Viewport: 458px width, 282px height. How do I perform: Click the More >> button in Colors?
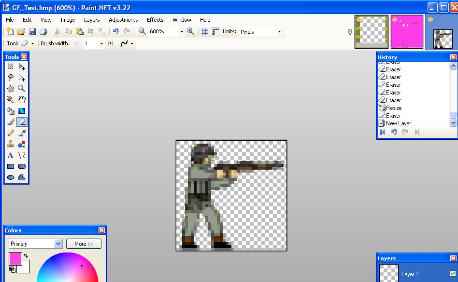84,244
